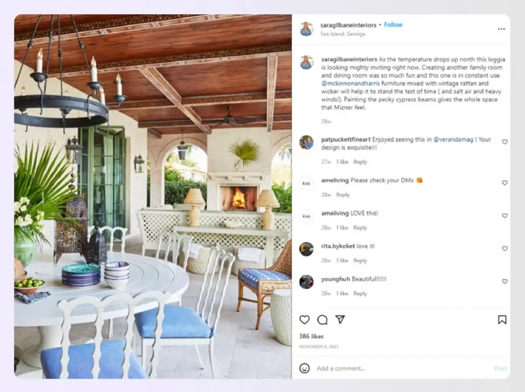Open the three-dot more options menu
This screenshot has height=392, width=525.
(501, 29)
